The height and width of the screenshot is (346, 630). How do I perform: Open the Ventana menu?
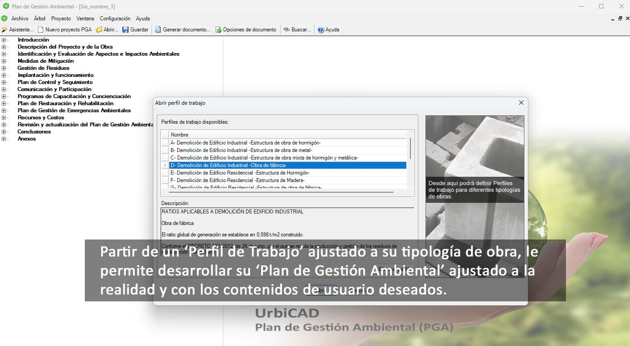(x=85, y=19)
